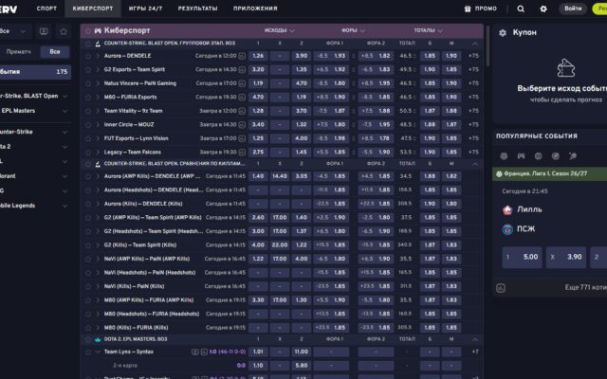
Task: Open statistics icon for Legacy – Team Falcons
Action: [242, 152]
